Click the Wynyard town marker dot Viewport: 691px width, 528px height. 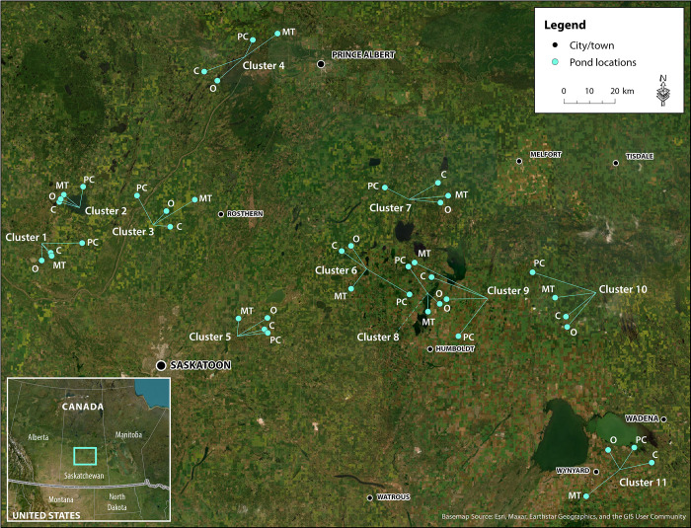(x=596, y=472)
